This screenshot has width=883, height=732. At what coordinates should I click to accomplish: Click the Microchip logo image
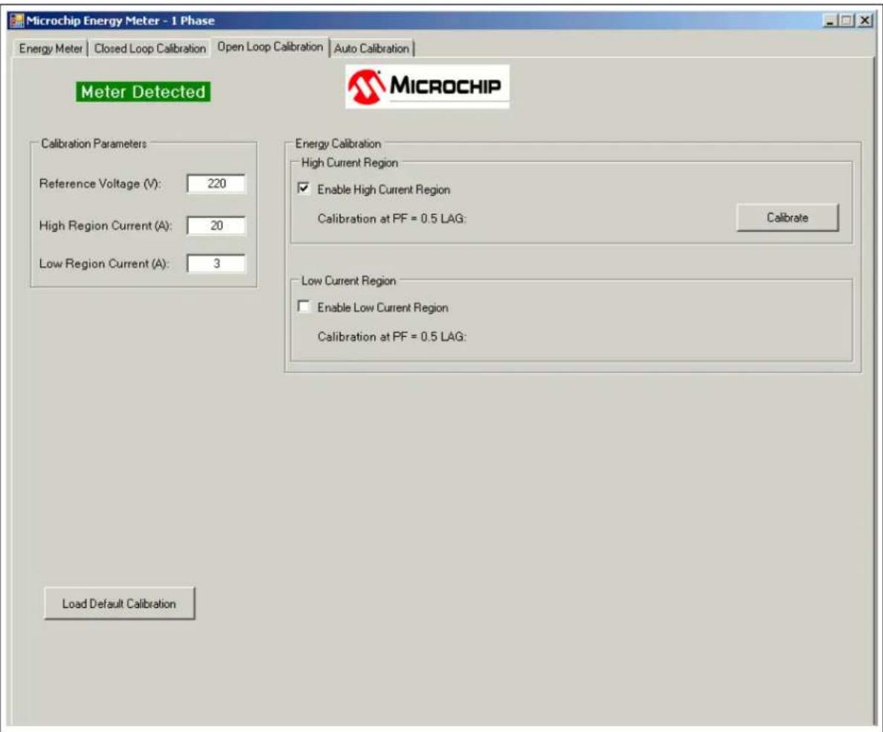tap(428, 86)
